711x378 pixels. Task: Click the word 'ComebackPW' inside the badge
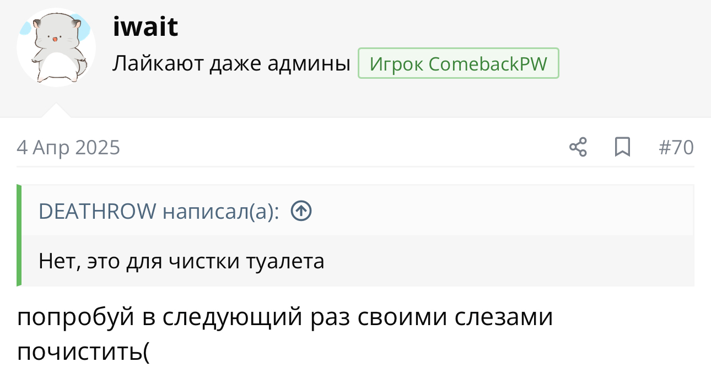pos(488,64)
